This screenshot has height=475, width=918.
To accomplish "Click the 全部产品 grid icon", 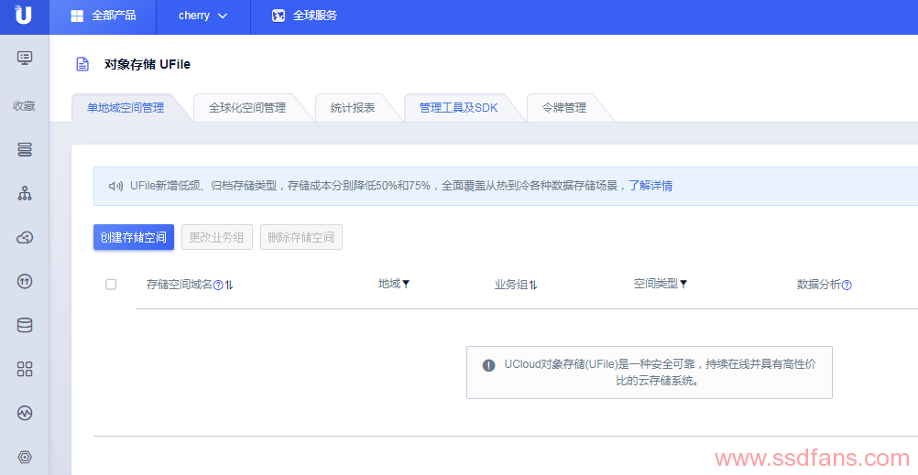I will coord(77,16).
